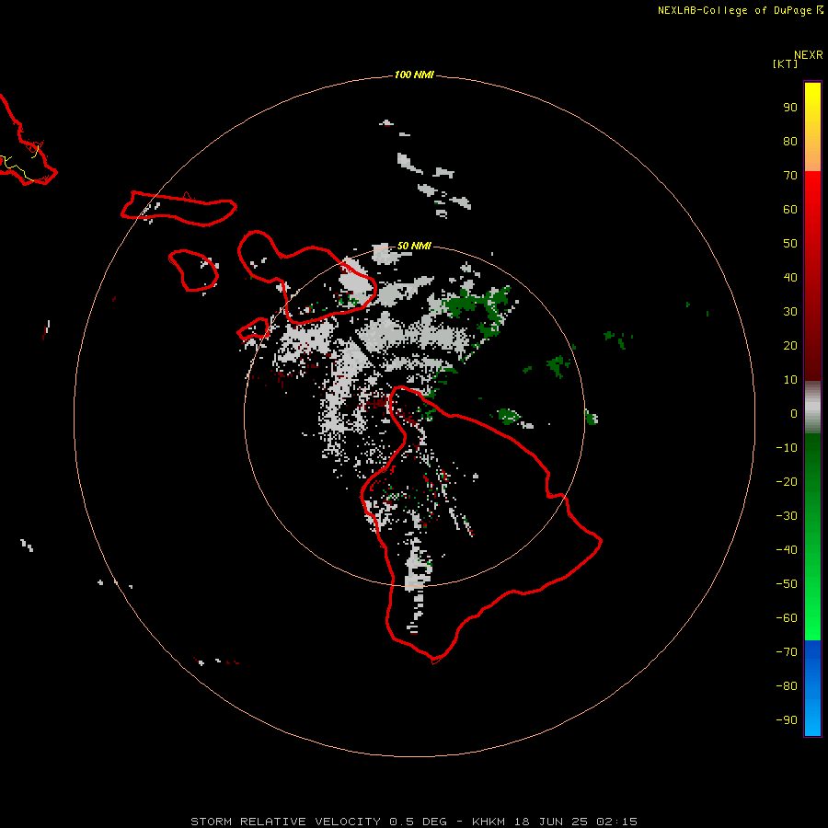The image size is (828, 828).
Task: Click the 50 value on the velocity scale
Action: (x=790, y=244)
